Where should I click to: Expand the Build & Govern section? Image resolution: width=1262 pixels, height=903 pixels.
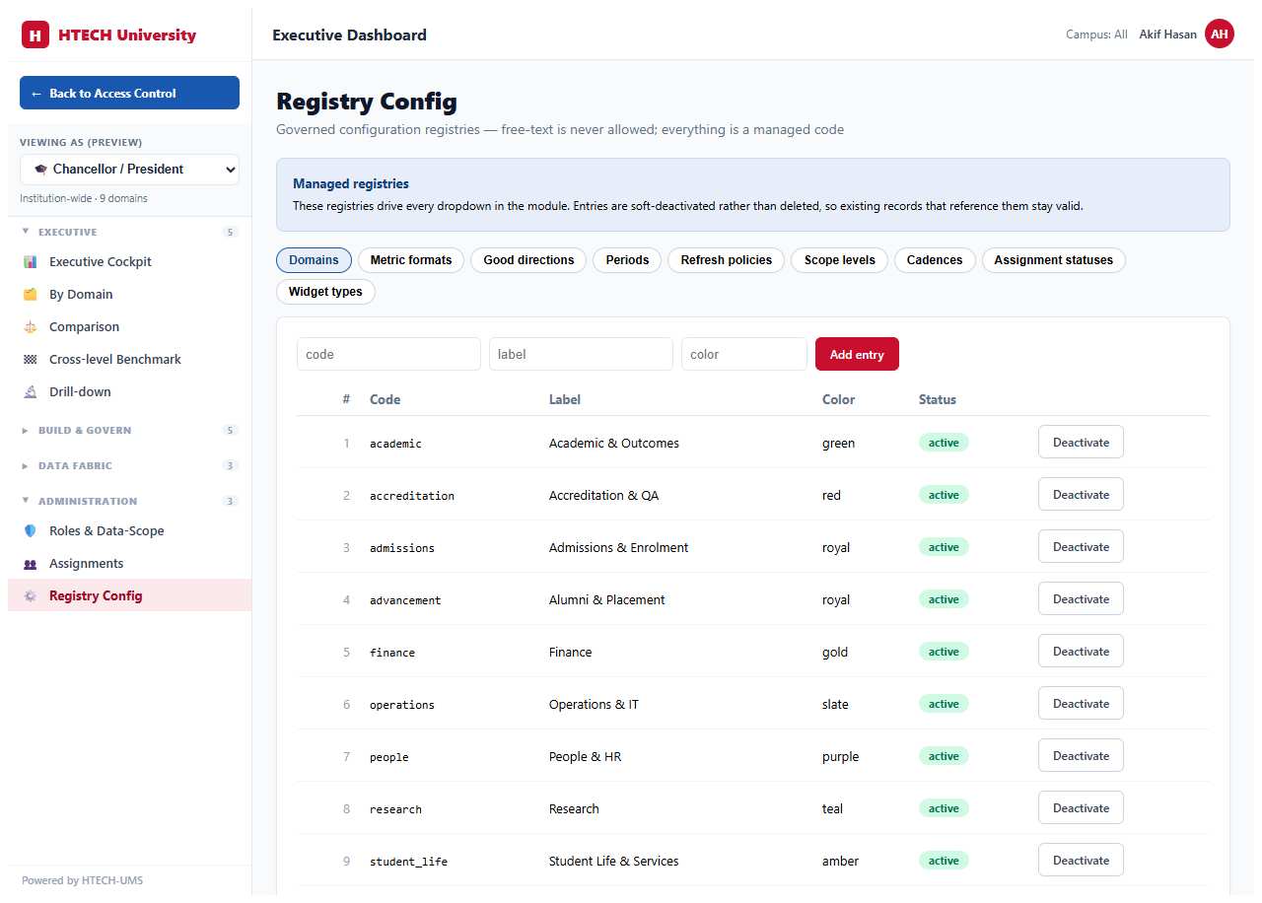point(129,431)
